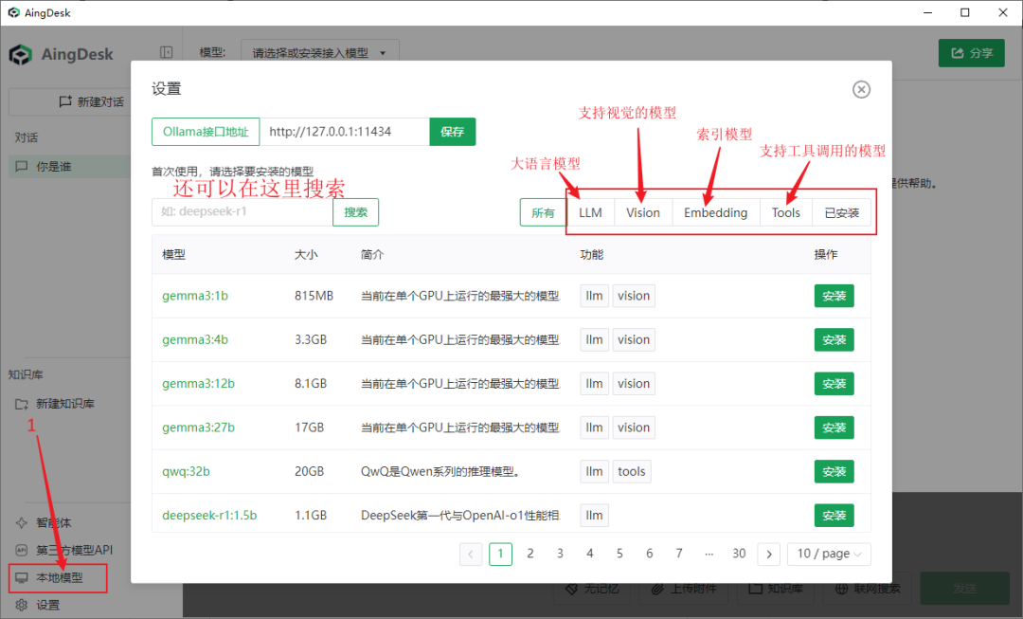Click the gemma3:27b model name
Screen dimensions: 1023x619
coord(198,428)
